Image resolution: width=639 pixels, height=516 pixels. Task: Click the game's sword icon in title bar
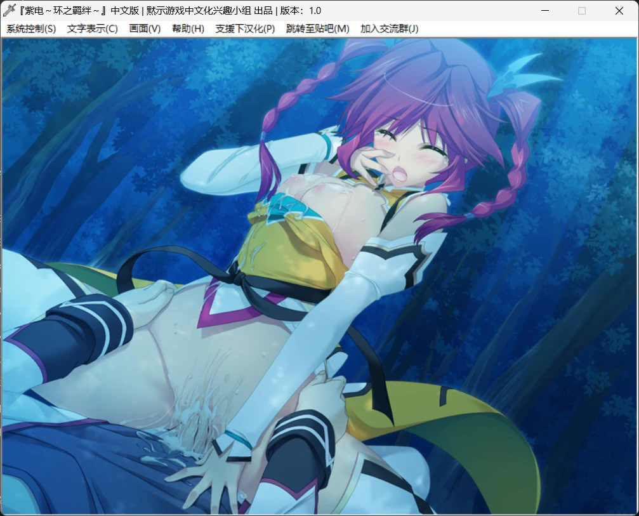coord(9,11)
